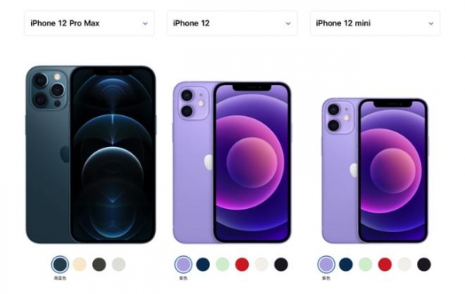Pick black color swatch for iPhone 12
Image resolution: width=465 pixels, height=294 pixels.
tap(281, 265)
